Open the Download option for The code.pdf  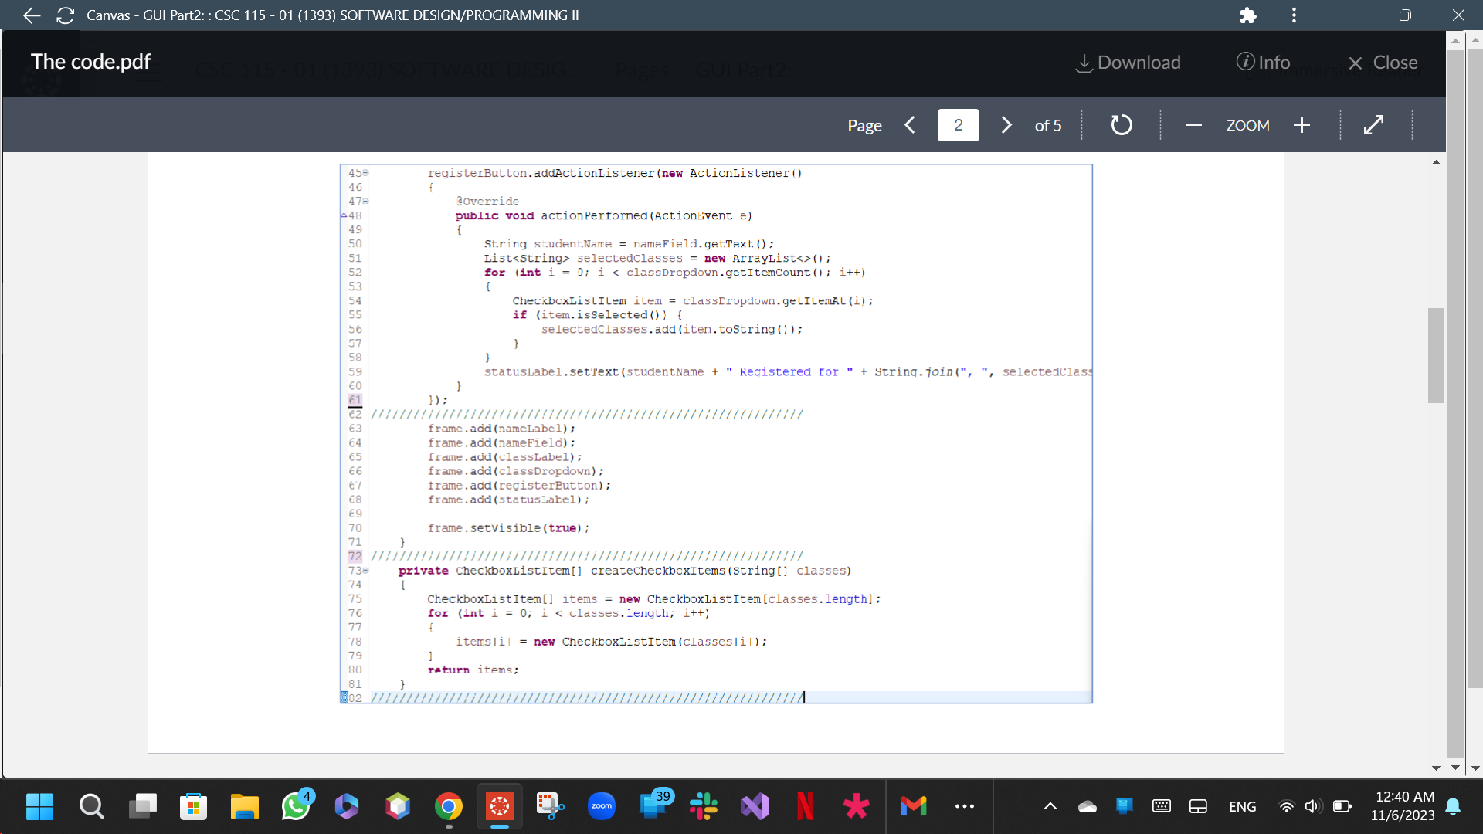tap(1128, 63)
